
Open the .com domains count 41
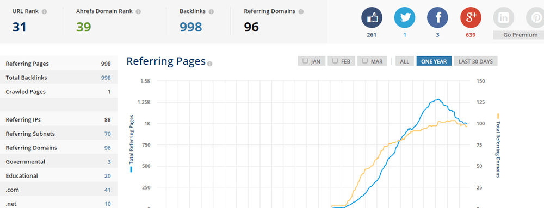108,190
